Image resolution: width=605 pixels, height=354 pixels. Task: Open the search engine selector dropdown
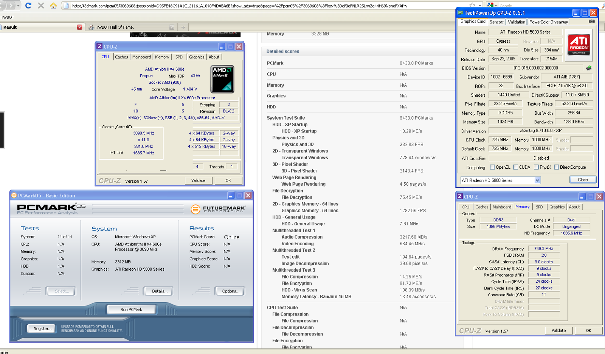click(496, 6)
